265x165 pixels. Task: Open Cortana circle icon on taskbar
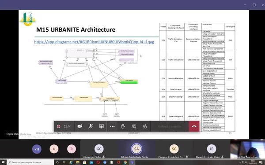click(57, 162)
